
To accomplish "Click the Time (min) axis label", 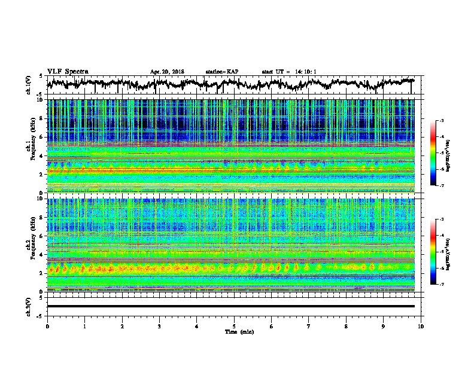I will coord(239,332).
